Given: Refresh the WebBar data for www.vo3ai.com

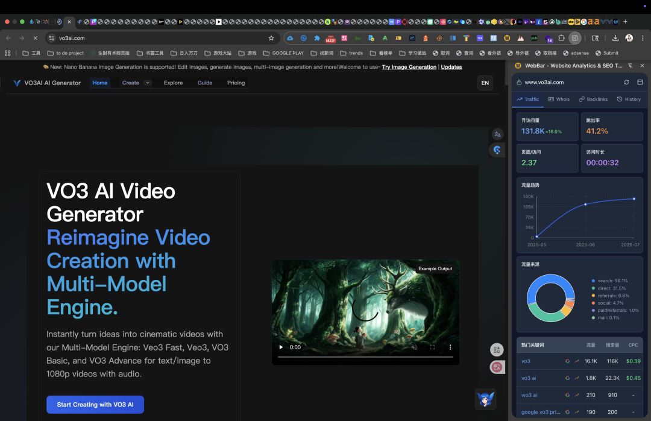Looking at the screenshot, I should [626, 82].
